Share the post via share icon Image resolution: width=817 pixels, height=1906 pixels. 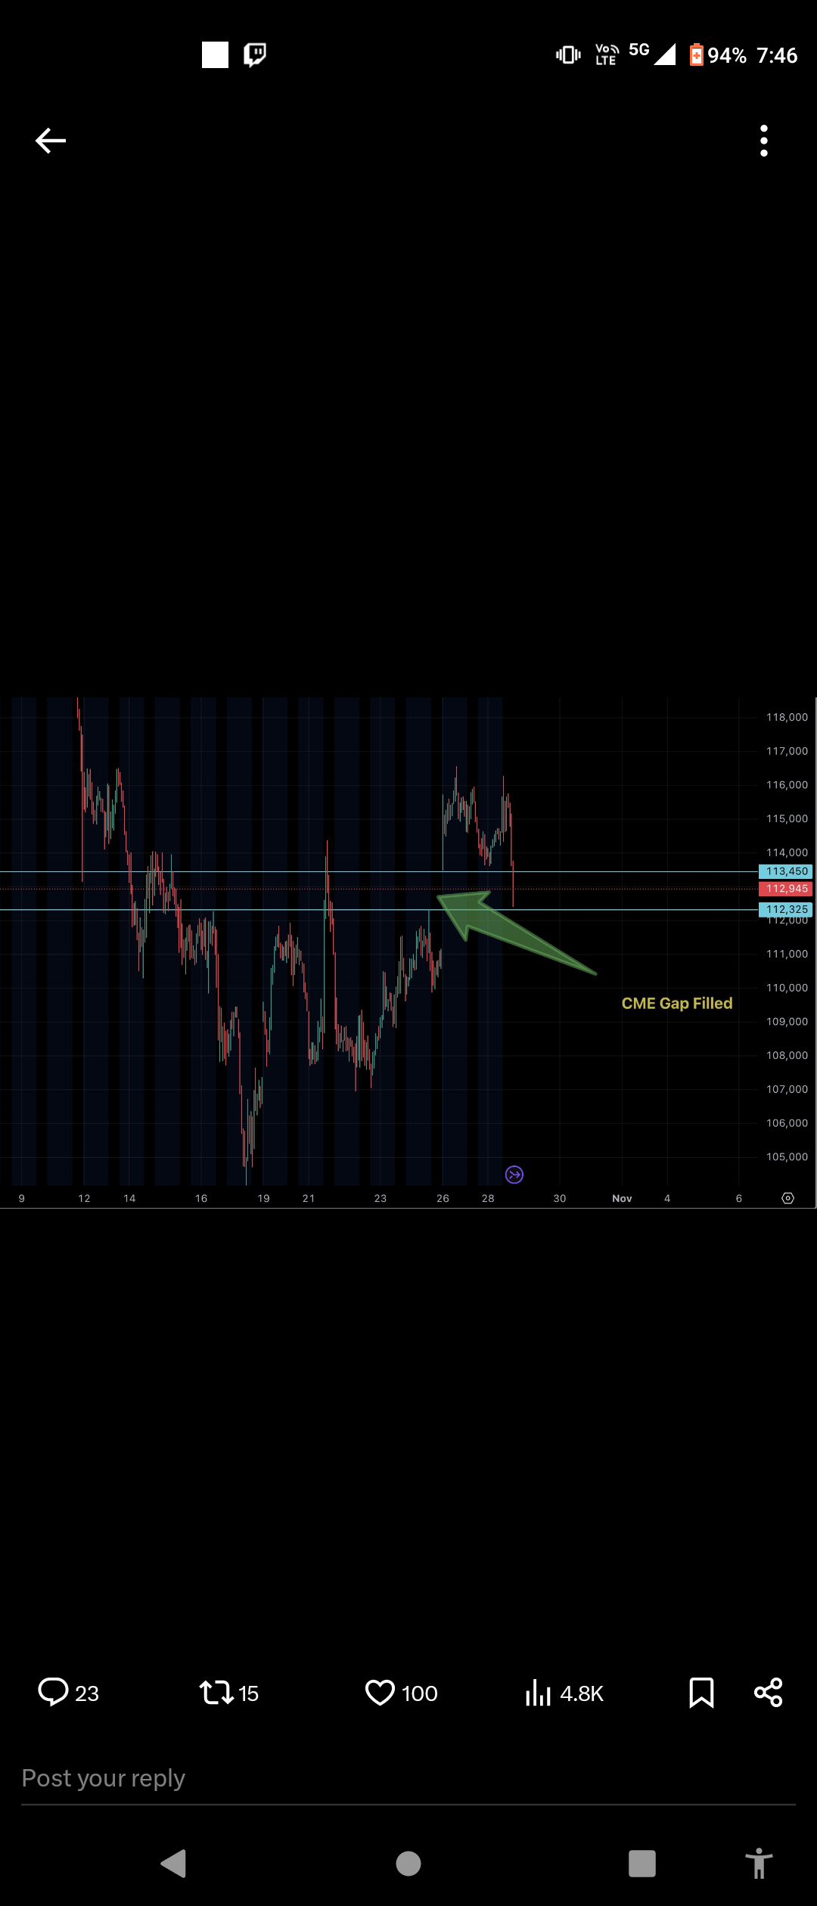[768, 1693]
